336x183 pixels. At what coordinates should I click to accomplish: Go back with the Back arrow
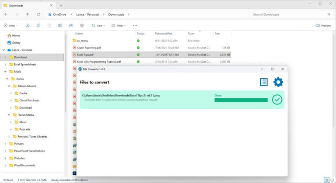[x=6, y=14]
